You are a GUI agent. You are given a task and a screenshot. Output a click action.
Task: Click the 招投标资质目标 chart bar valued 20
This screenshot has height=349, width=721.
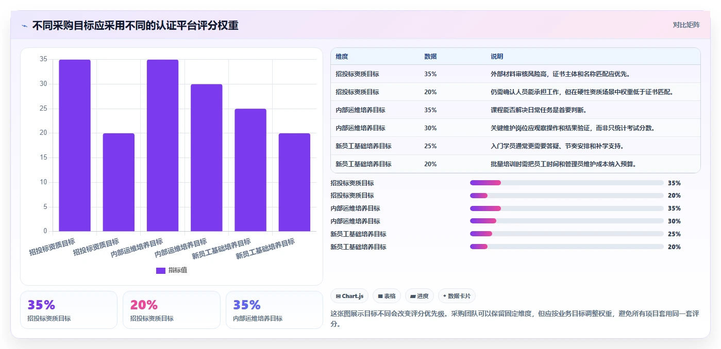tap(119, 182)
